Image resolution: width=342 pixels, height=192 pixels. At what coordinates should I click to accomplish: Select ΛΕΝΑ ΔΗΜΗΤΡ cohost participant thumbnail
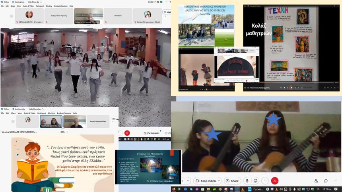29,16
